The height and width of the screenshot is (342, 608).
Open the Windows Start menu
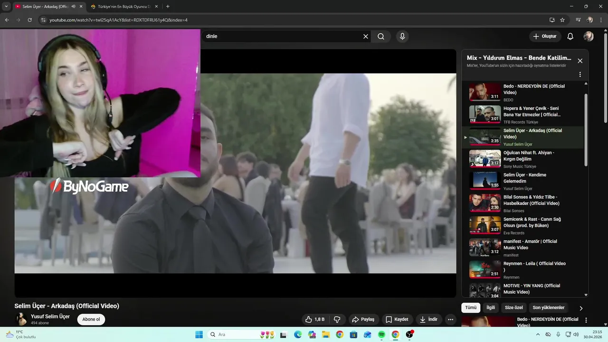click(199, 334)
